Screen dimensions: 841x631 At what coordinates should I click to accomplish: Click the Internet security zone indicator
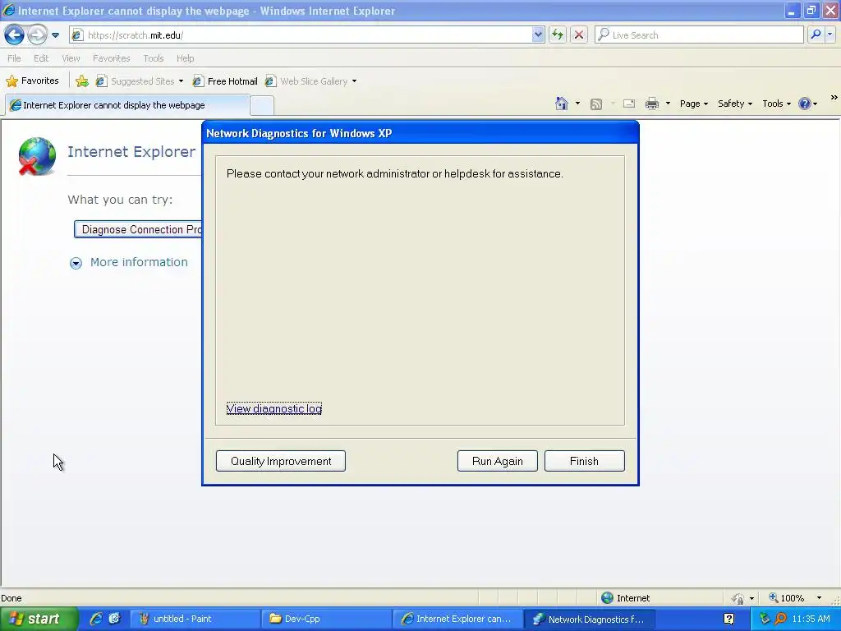(625, 598)
